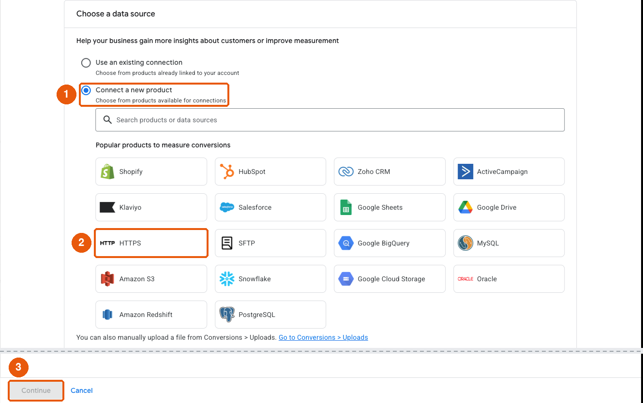Click the MySQL dolphin icon
Viewport: 643px width, 403px height.
pyautogui.click(x=465, y=243)
